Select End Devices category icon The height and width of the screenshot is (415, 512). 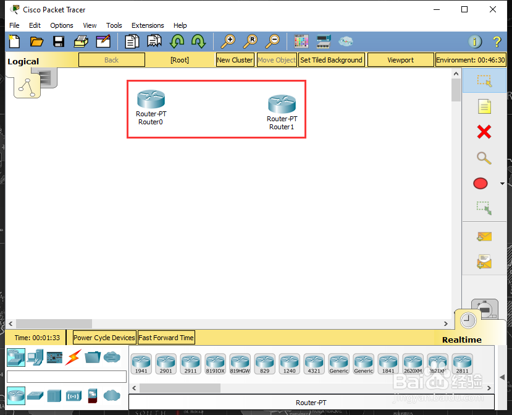(x=35, y=357)
